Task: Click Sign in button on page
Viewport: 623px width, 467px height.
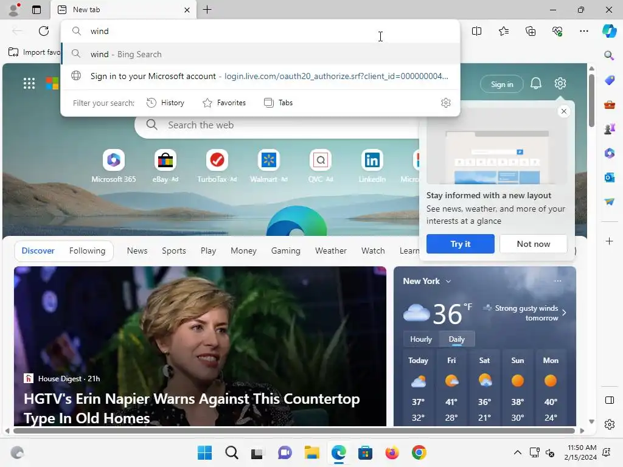Action: 501,84
